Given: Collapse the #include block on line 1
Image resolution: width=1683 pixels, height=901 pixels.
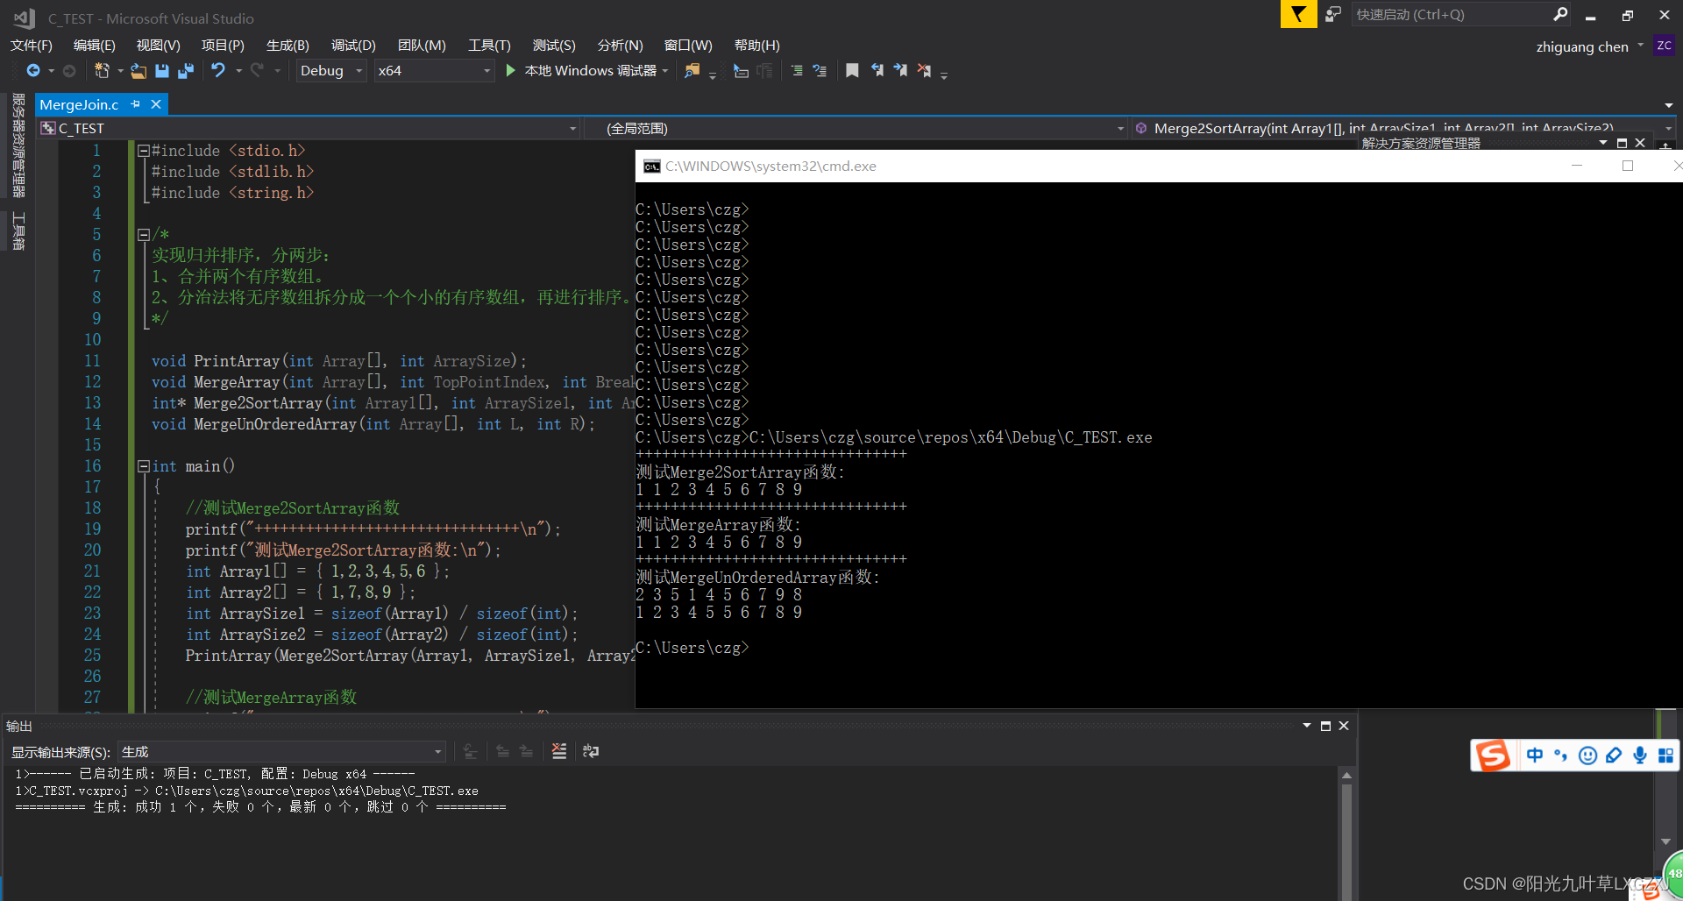Looking at the screenshot, I should (143, 151).
